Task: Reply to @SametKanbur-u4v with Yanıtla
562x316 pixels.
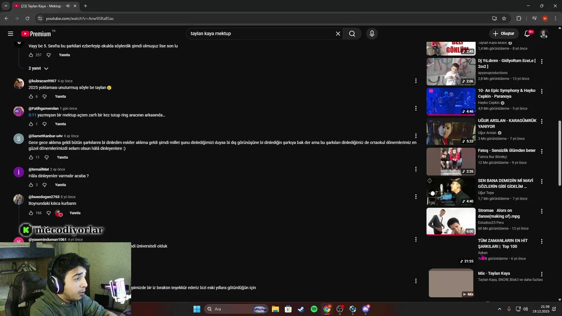Action: 62,157
